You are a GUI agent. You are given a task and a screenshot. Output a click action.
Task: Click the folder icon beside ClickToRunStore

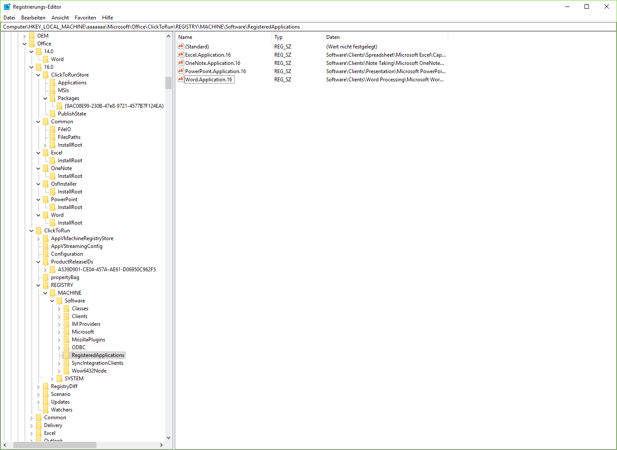45,75
